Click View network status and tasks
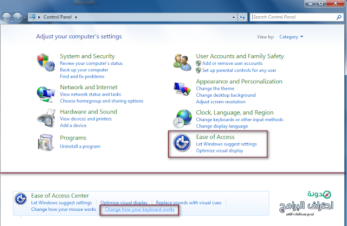Viewport: 347px width, 226px height. coord(91,95)
